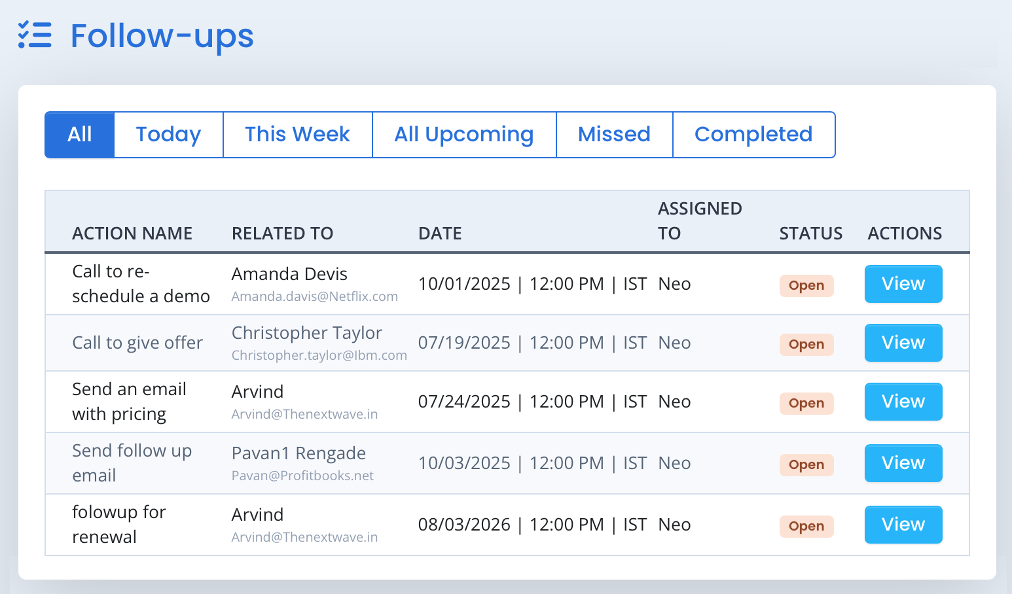
Task: Click the Pavan@Profitbooks.net email
Action: (302, 476)
